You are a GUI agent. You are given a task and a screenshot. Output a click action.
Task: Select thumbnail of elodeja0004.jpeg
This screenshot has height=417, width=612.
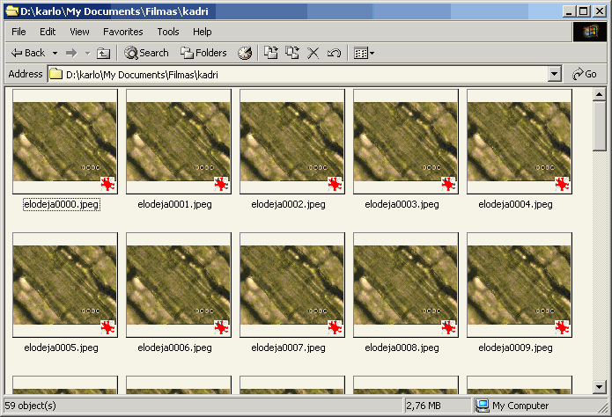(520, 142)
